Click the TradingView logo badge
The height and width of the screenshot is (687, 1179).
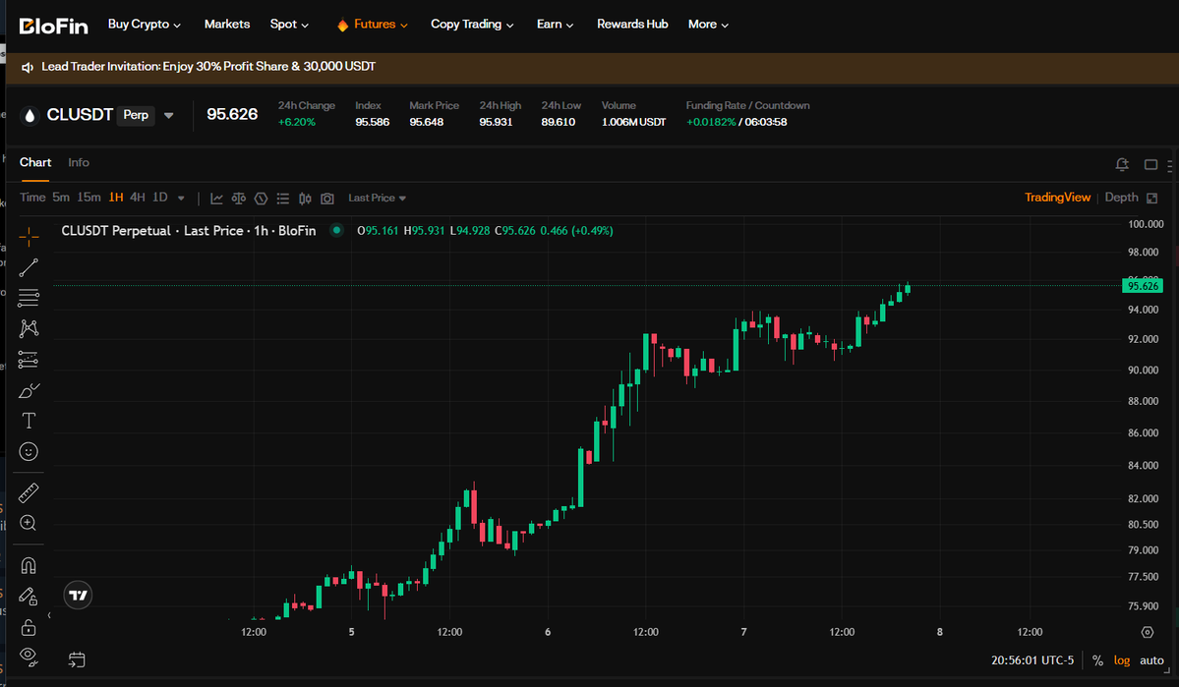click(79, 596)
